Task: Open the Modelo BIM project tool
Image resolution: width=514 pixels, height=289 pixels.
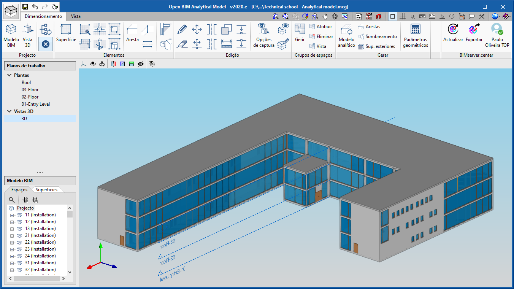Action: 11,34
